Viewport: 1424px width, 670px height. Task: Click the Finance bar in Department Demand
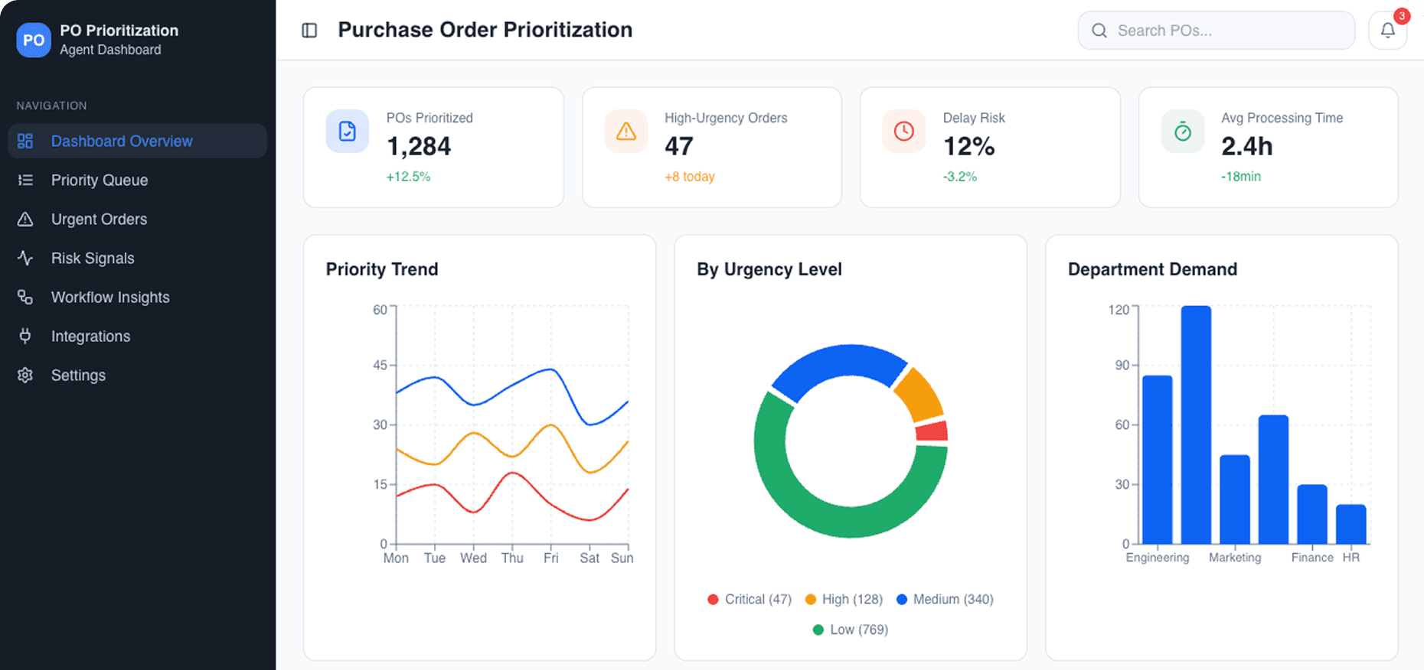click(x=1312, y=514)
